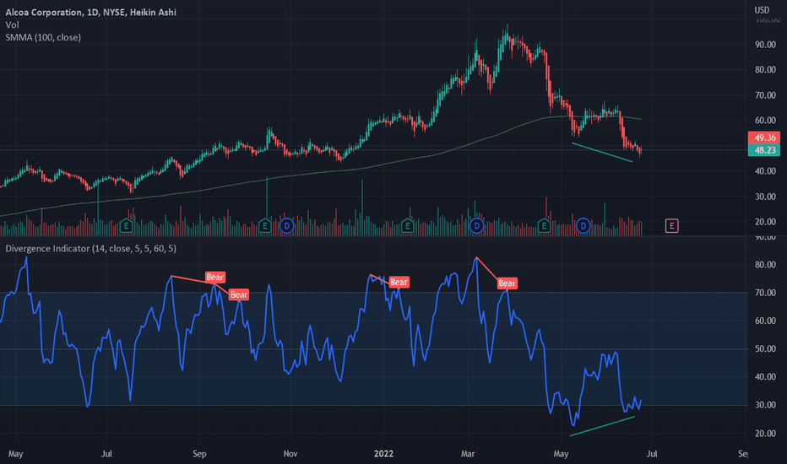Click the 70.00 level label in the indicator pane
Screen dimensions: 787x464
coord(765,293)
